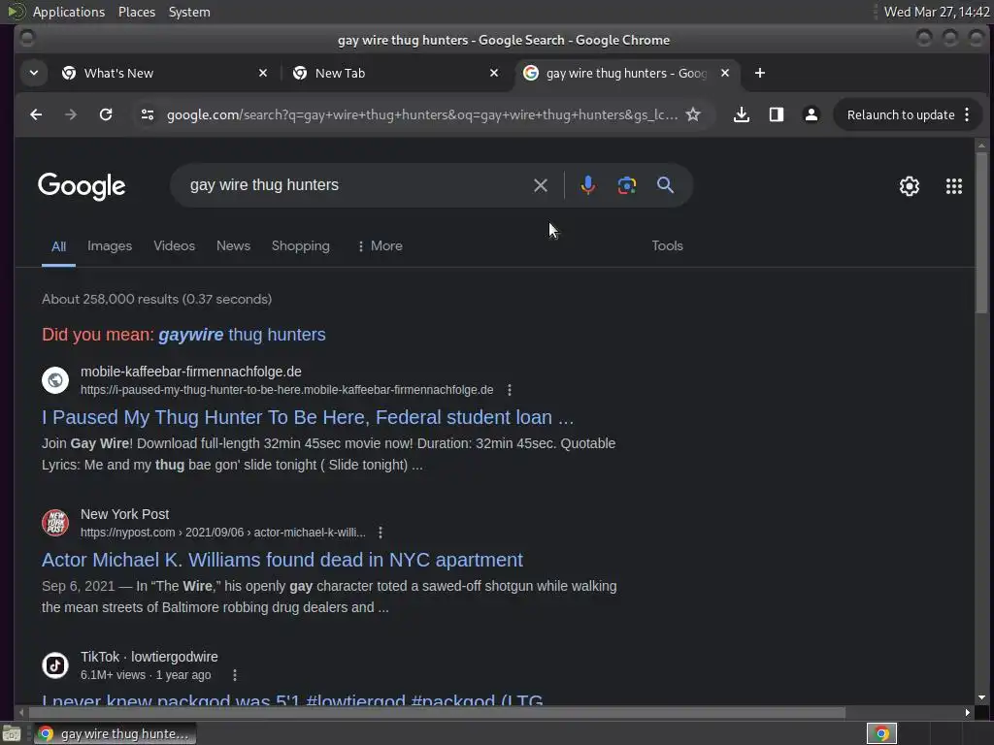Screen dimensions: 994x745
Task: Open I Paused My Thug Hunter result
Action: click(x=308, y=417)
